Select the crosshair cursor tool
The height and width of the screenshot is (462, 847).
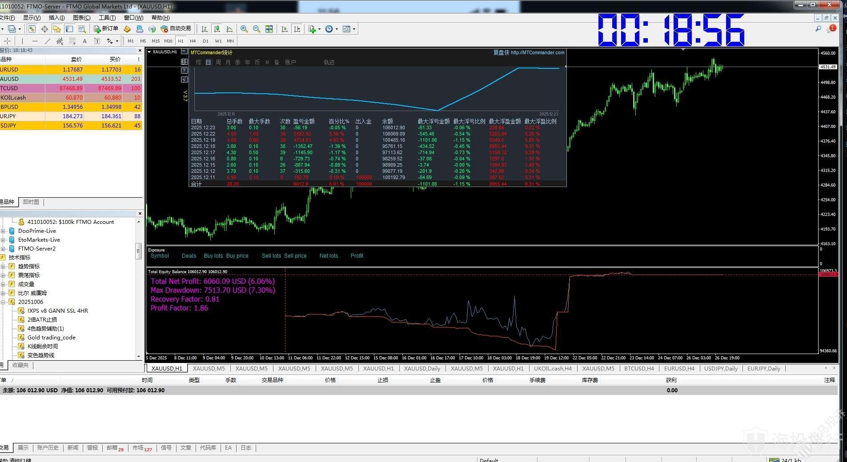click(x=8, y=41)
